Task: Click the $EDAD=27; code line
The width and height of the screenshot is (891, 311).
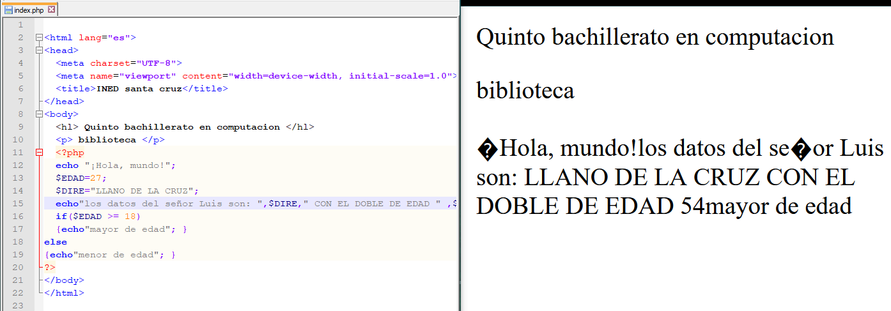Action: tap(81, 178)
